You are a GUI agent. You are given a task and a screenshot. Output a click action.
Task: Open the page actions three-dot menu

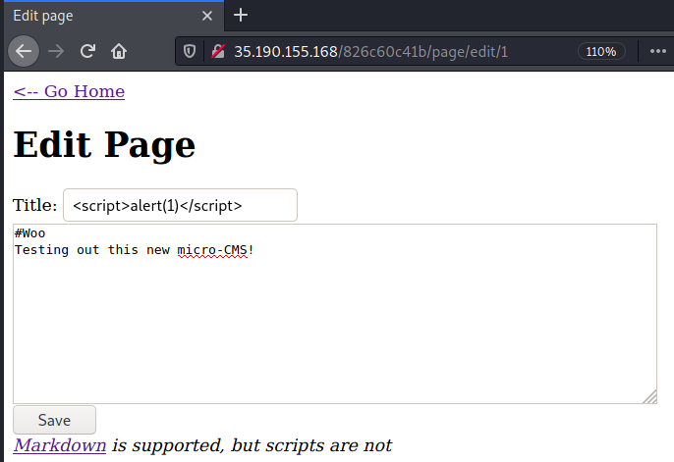click(657, 51)
